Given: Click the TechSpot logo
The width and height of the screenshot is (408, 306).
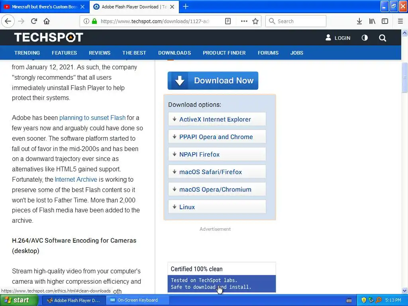Looking at the screenshot, I should click(x=49, y=37).
